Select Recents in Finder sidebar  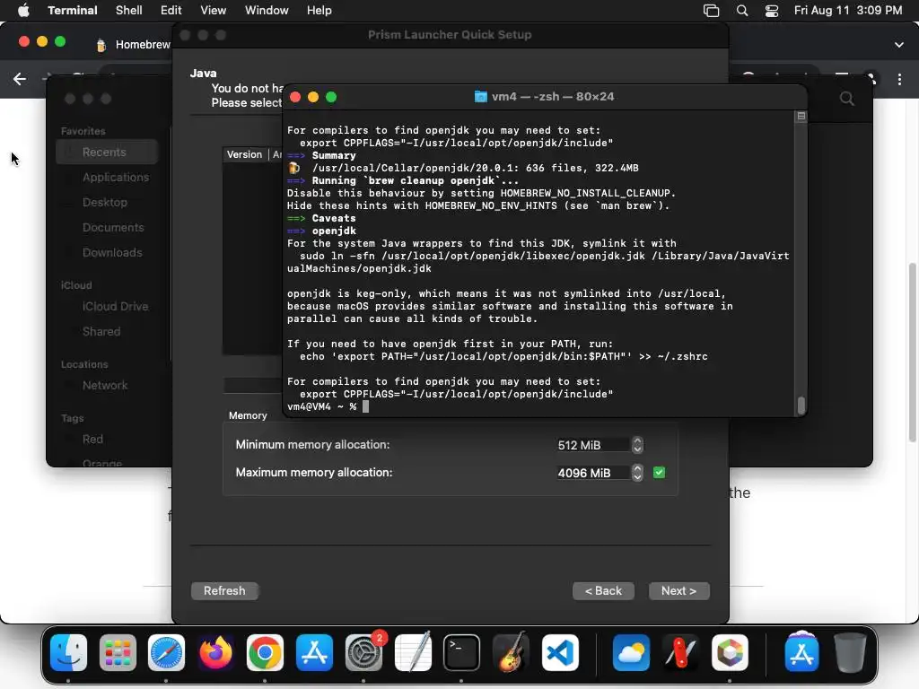coord(108,152)
